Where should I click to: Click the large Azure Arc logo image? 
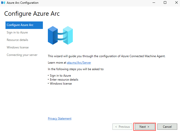pyautogui.click(x=60, y=35)
